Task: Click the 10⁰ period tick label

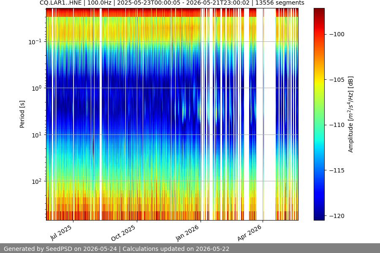Action: [x=37, y=88]
